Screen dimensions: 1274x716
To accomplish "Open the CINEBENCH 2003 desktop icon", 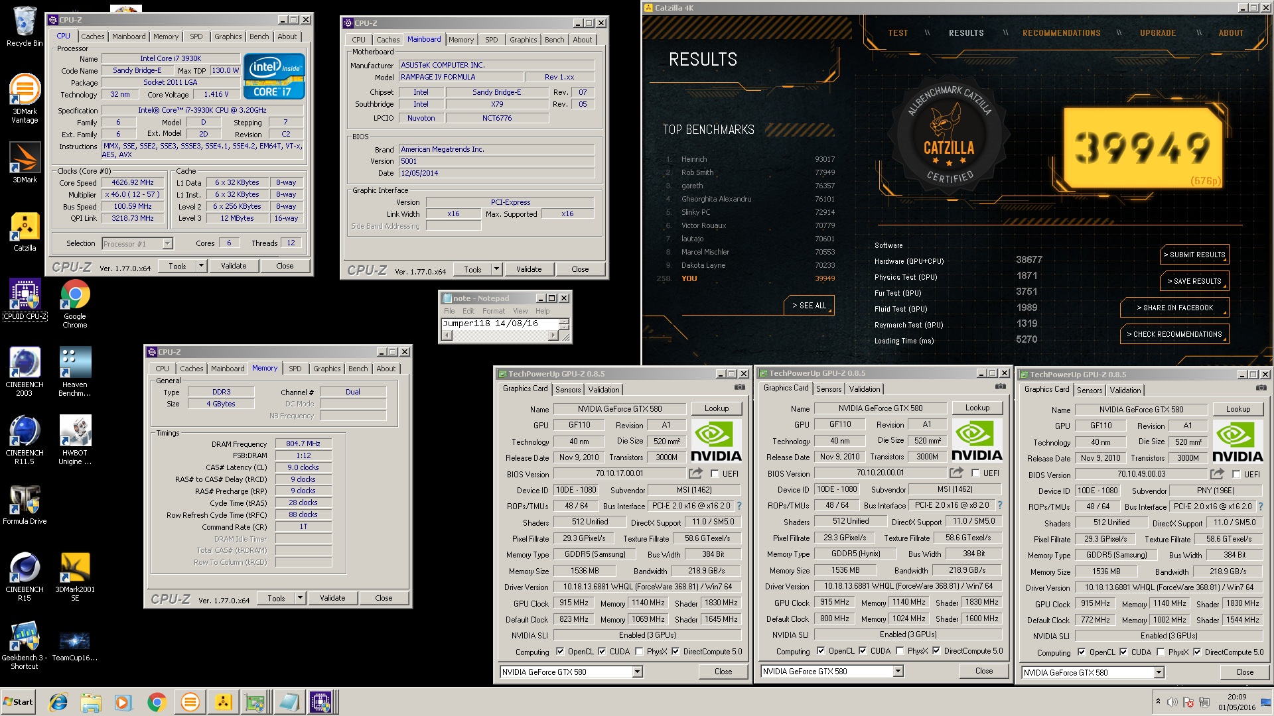I will (x=25, y=371).
